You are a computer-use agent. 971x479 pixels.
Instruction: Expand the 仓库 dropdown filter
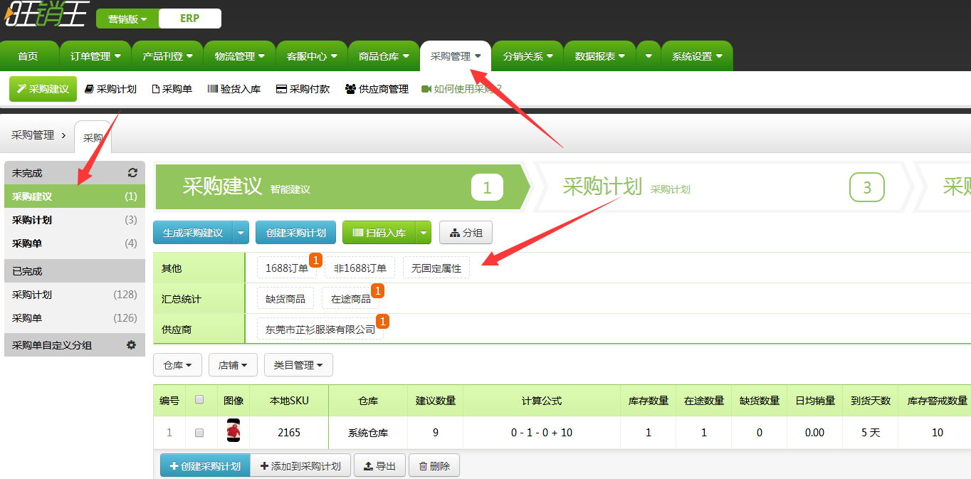point(177,365)
